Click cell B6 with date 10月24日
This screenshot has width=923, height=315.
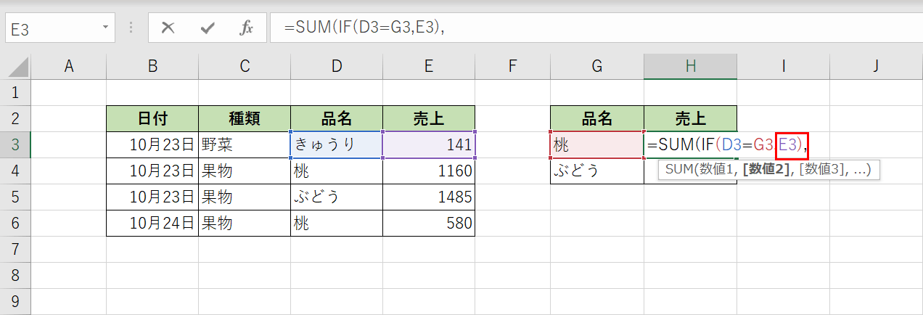click(152, 224)
